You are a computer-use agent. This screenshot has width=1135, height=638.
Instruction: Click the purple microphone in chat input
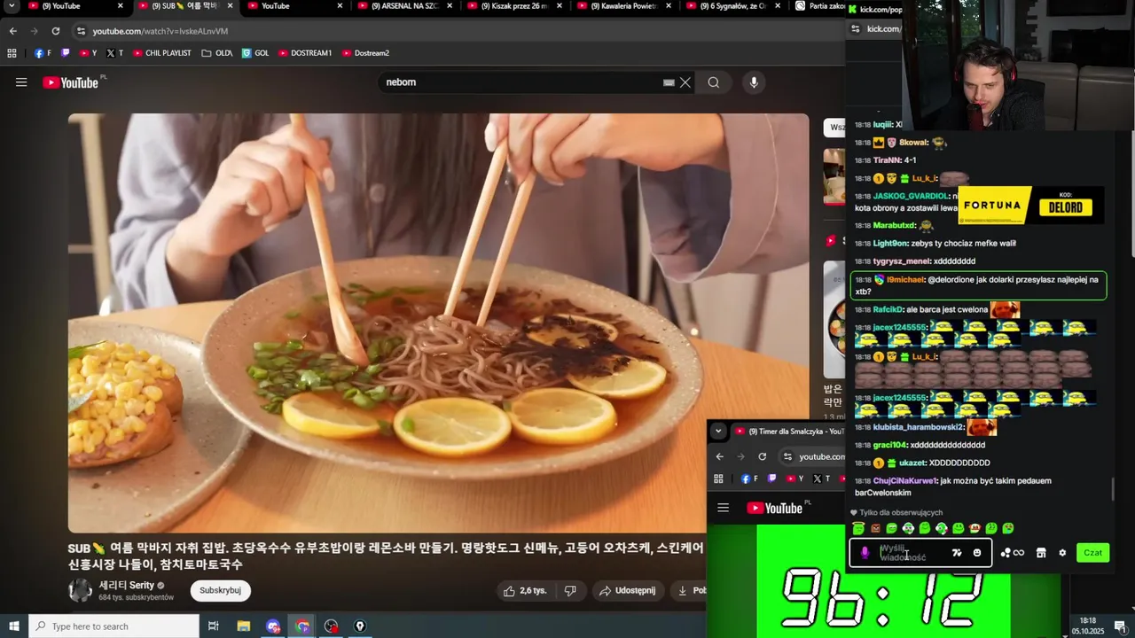[x=865, y=552]
